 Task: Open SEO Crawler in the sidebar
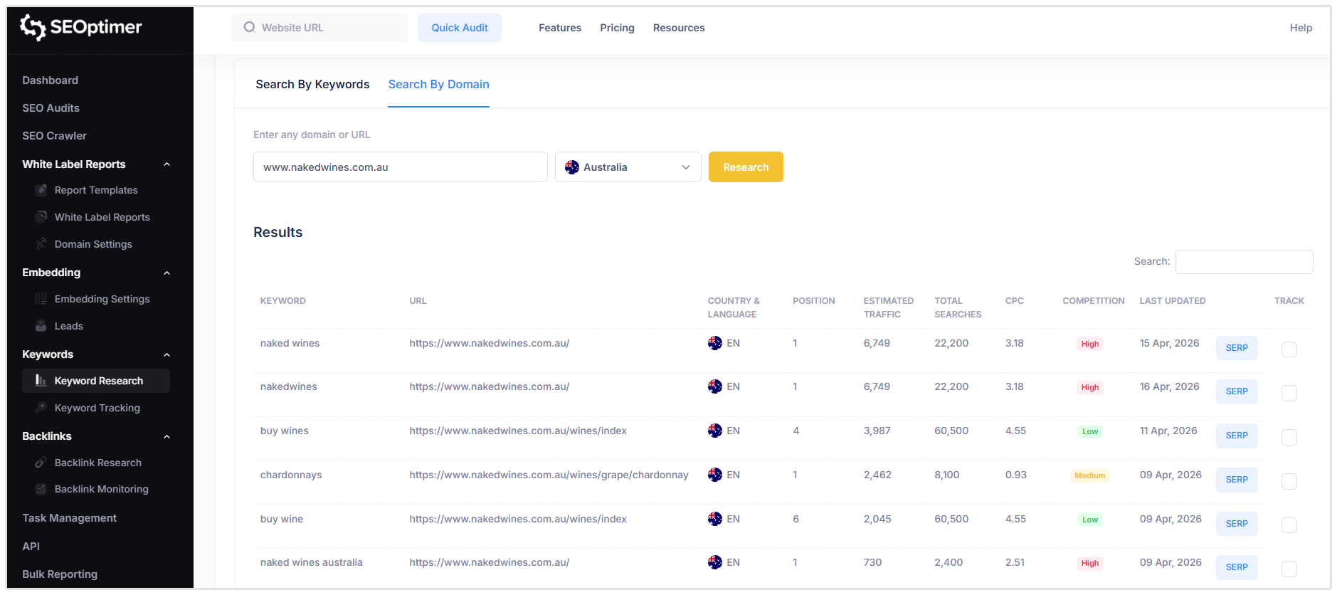tap(54, 136)
